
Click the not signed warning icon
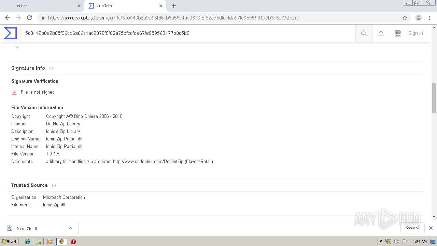[14, 92]
